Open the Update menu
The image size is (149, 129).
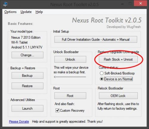pyautogui.click(x=26, y=12)
